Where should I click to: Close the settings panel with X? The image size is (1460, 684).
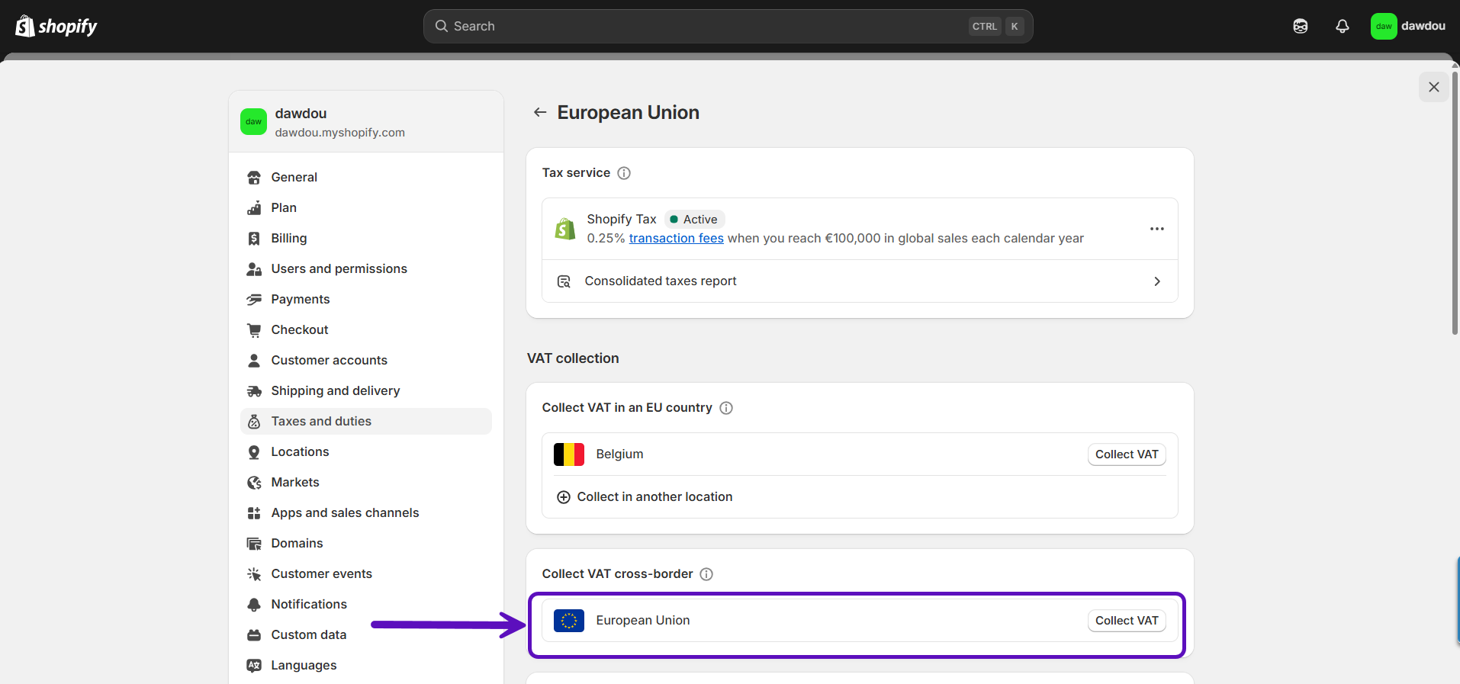[x=1433, y=87]
